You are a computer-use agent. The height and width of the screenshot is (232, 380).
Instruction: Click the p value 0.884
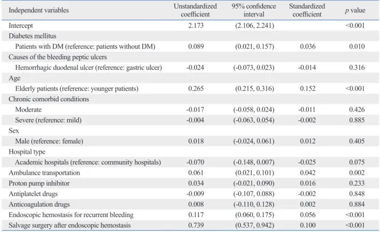pyautogui.click(x=357, y=205)
